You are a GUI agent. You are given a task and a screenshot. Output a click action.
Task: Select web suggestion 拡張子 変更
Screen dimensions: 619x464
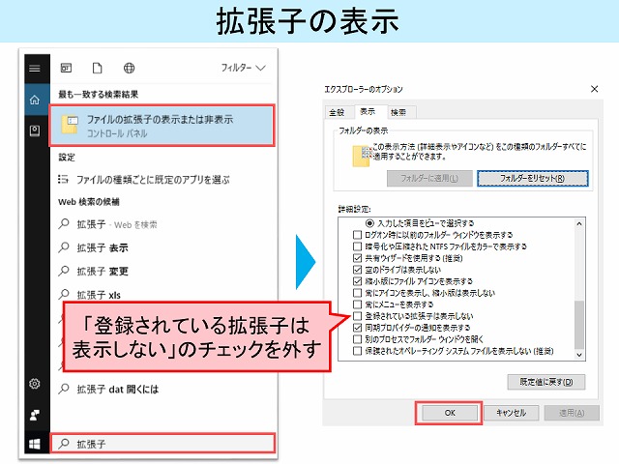(x=103, y=272)
